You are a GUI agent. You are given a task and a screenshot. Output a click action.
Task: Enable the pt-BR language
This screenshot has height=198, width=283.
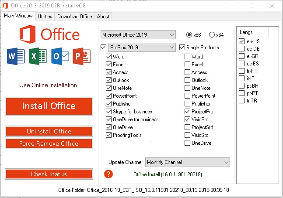242,85
